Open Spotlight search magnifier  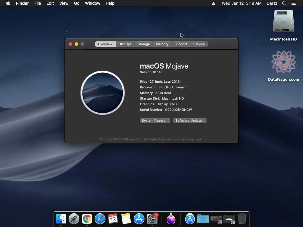(x=284, y=3)
